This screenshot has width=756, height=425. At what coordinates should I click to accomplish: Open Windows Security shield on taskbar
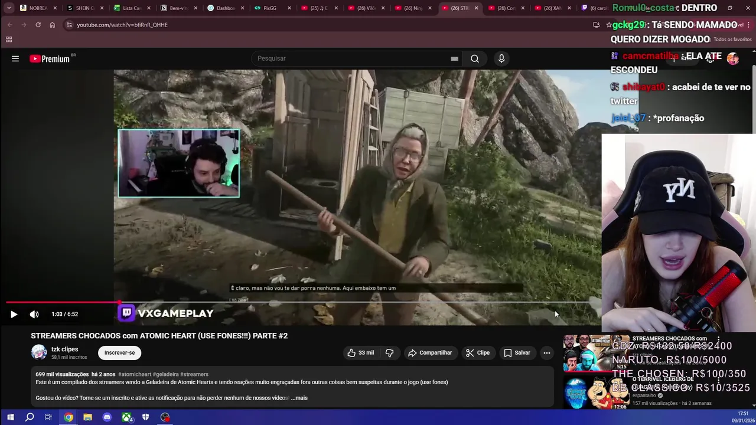click(x=145, y=417)
